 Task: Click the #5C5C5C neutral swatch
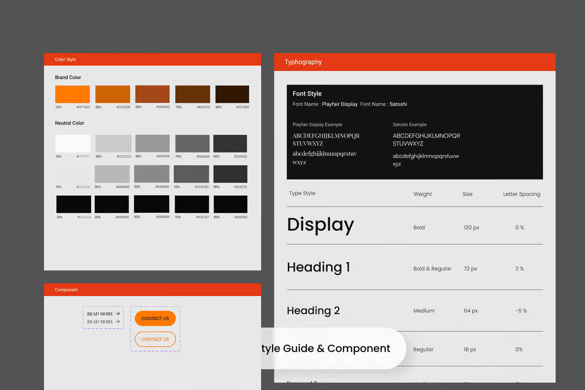click(x=191, y=174)
